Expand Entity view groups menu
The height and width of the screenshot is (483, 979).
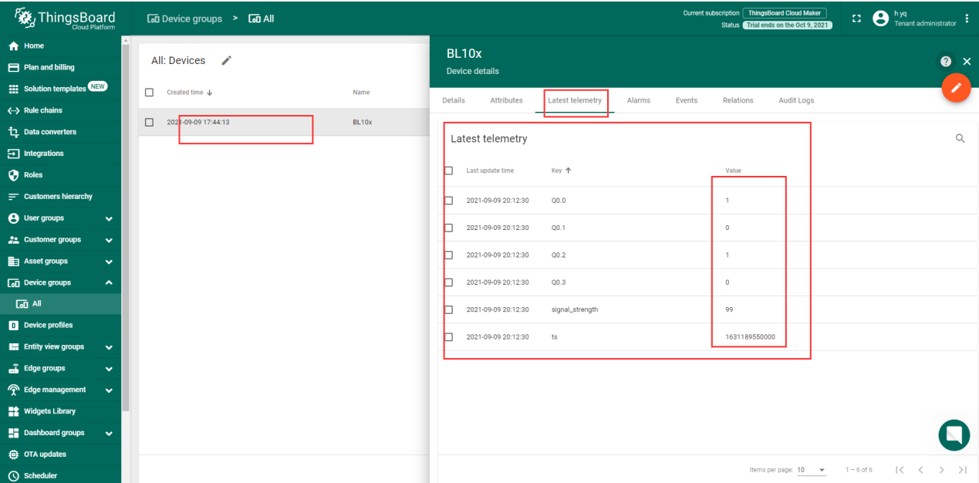pyautogui.click(x=60, y=346)
